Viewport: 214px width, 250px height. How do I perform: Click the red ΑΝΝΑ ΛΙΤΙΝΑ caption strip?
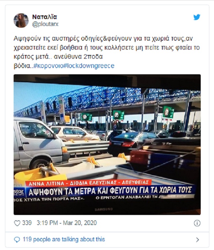coord(89,183)
